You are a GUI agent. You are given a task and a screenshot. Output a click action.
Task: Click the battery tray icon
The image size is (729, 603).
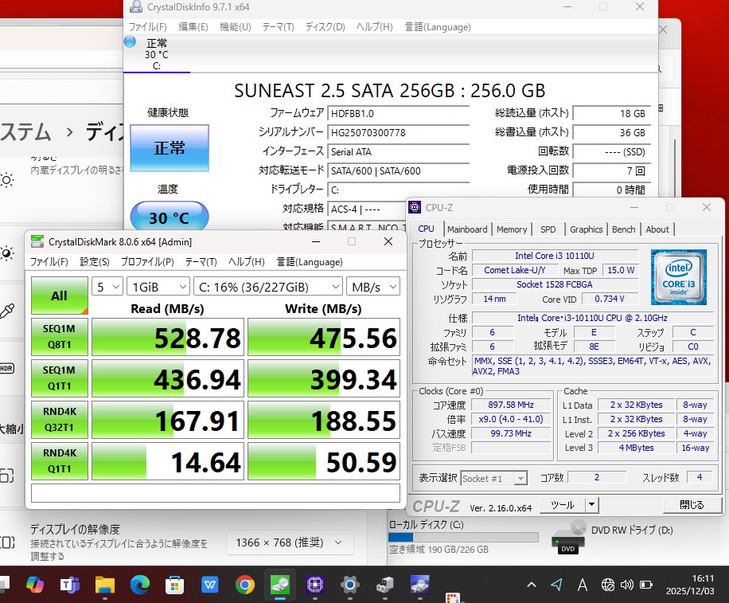click(x=646, y=585)
